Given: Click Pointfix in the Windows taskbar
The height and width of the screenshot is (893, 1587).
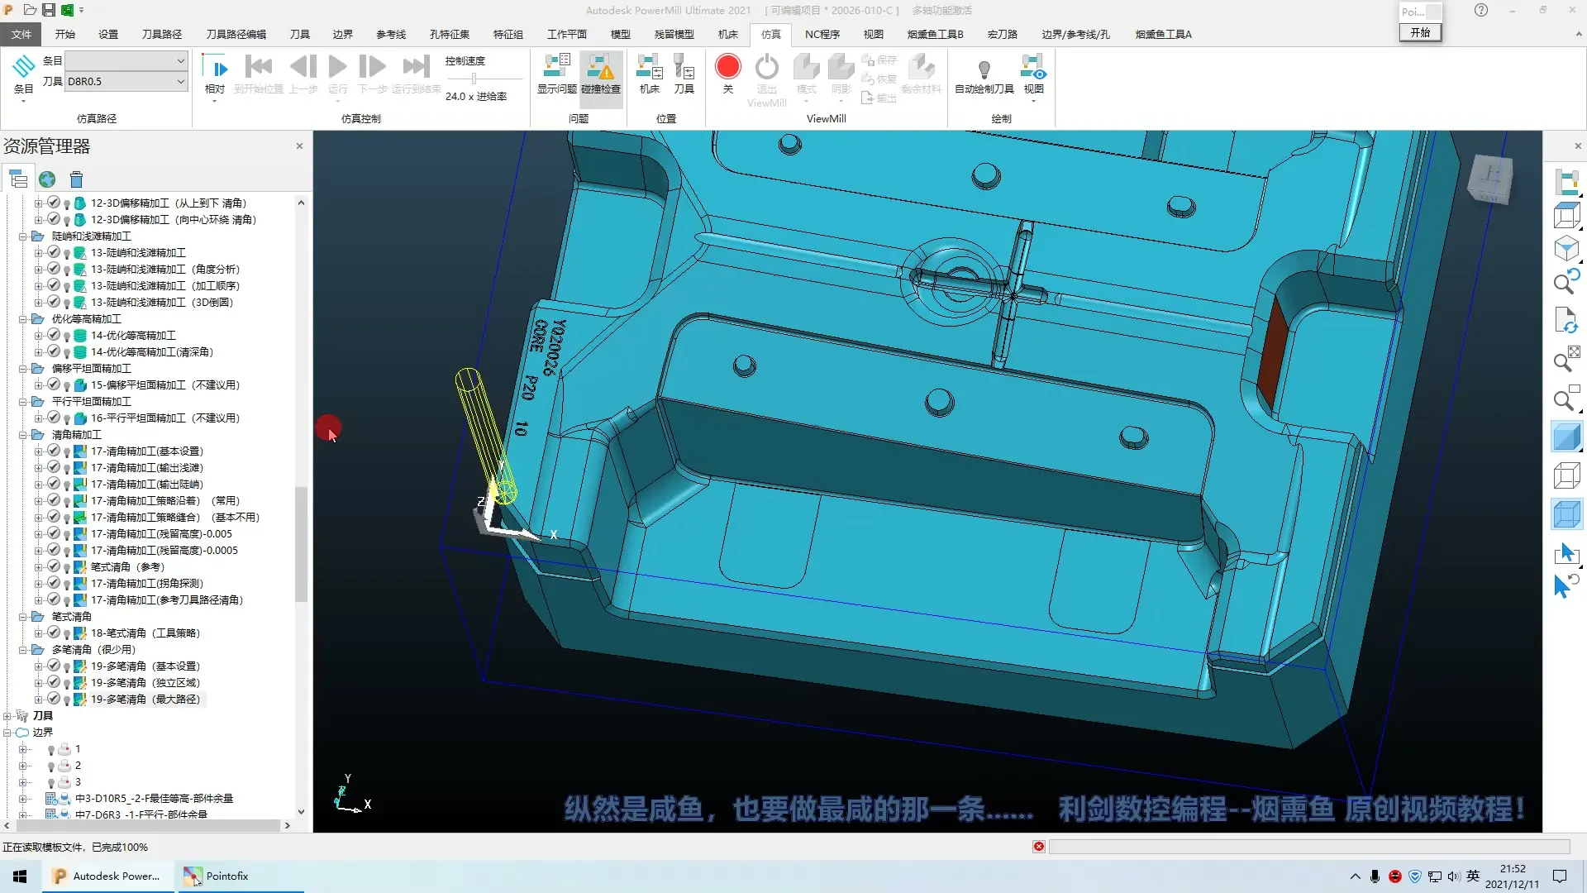Looking at the screenshot, I should coord(226,876).
